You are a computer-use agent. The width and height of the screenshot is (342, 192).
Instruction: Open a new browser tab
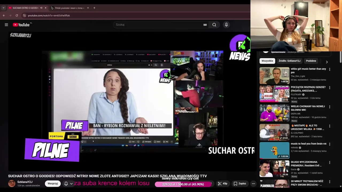tap(94, 8)
